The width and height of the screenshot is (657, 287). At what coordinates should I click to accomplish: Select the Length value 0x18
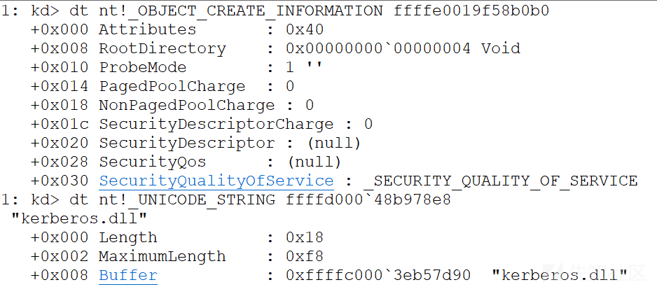click(x=305, y=238)
